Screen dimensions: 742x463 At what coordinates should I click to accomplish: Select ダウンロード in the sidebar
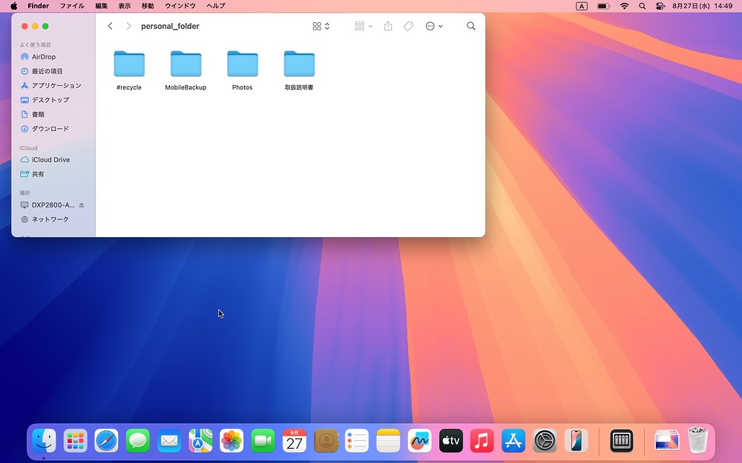click(x=50, y=129)
